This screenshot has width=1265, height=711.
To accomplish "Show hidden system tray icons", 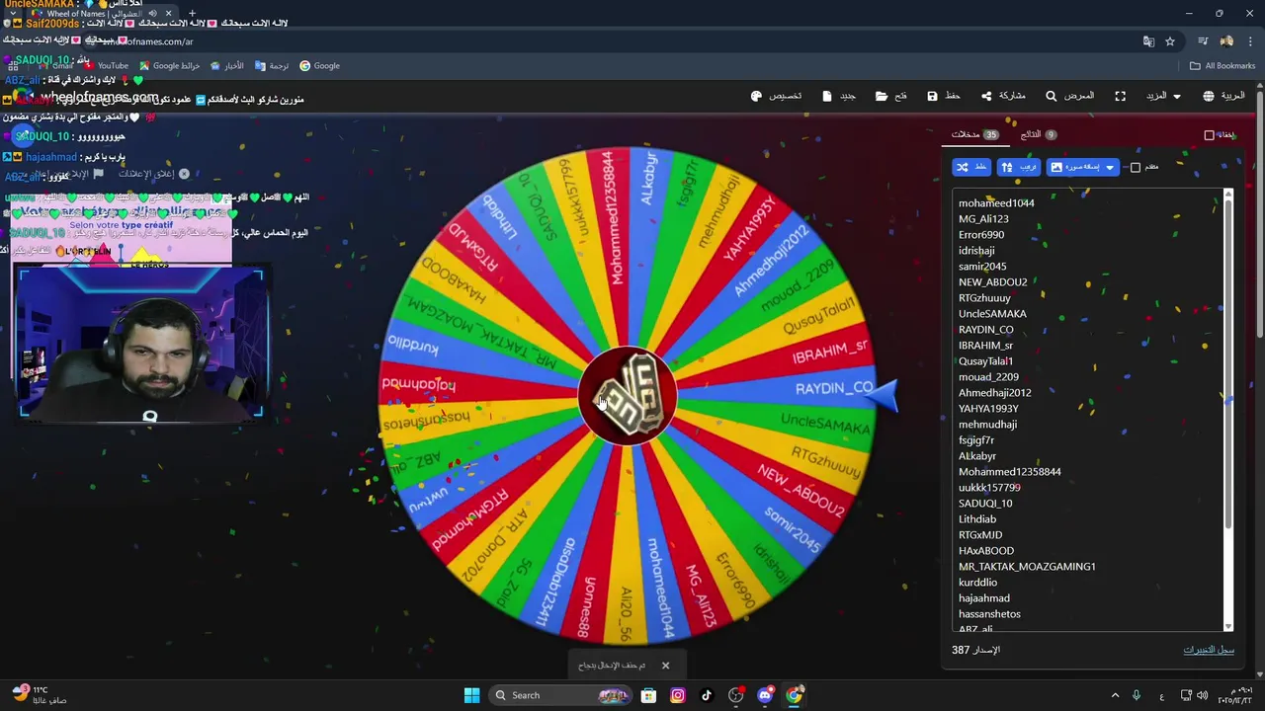I will [1115, 695].
